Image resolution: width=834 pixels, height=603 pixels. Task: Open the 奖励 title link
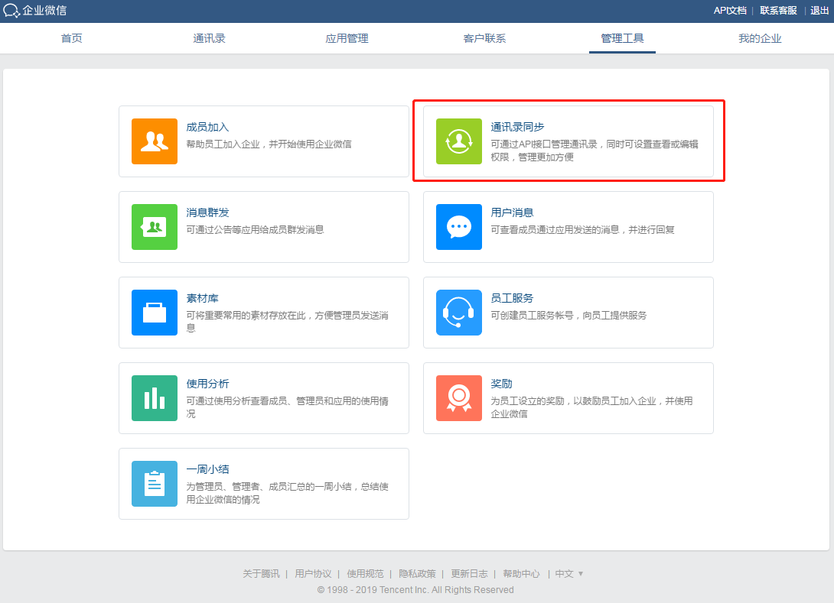click(x=502, y=384)
